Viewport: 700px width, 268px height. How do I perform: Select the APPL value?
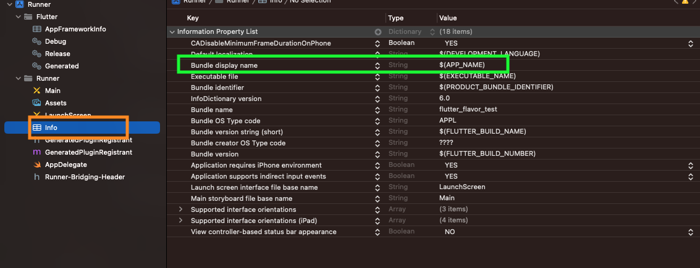[448, 121]
